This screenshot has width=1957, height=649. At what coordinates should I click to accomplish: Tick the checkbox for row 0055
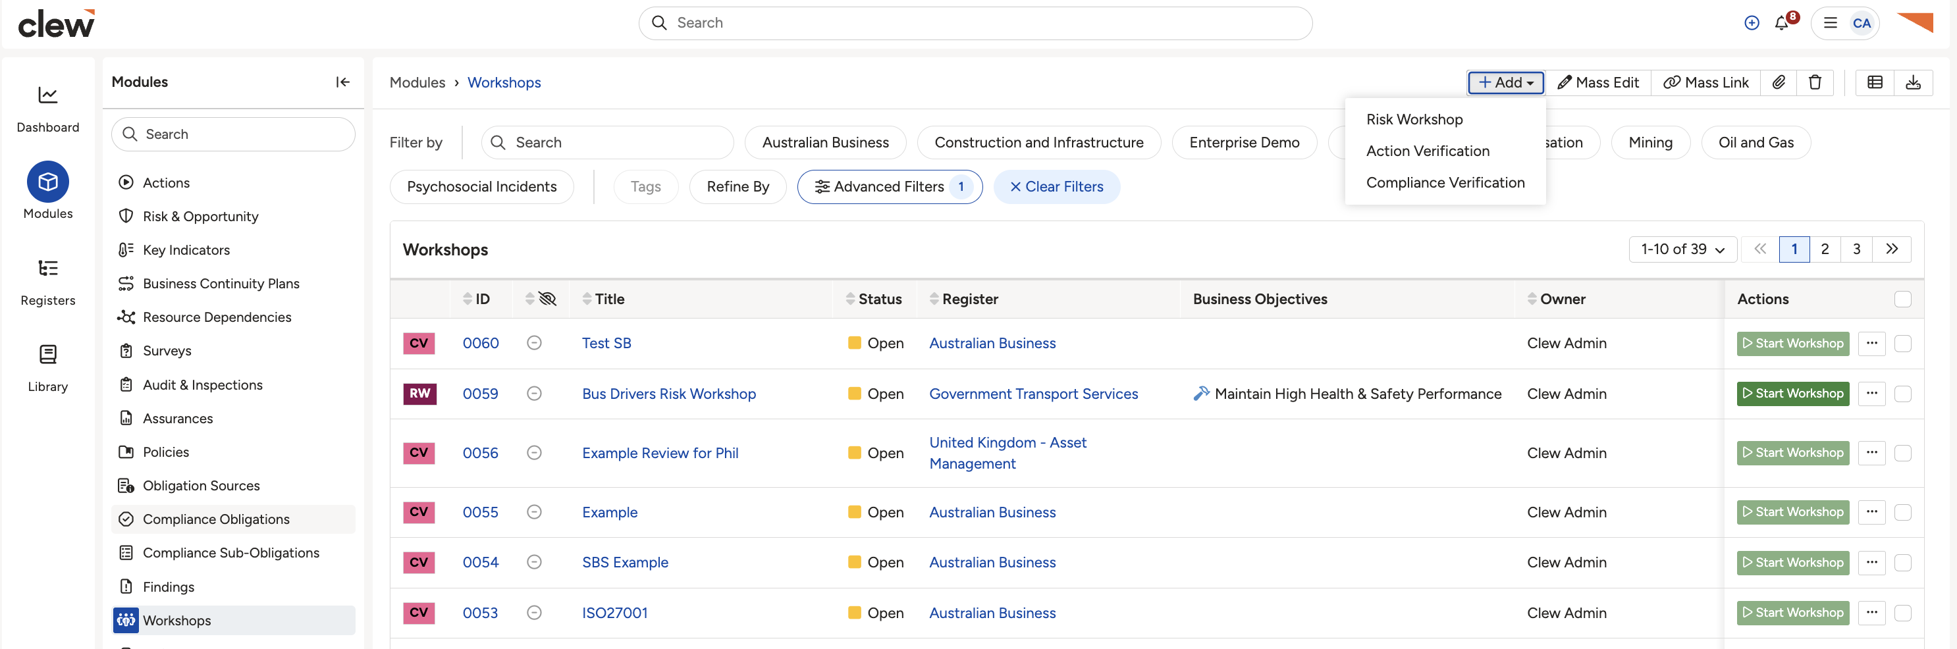tap(1902, 512)
